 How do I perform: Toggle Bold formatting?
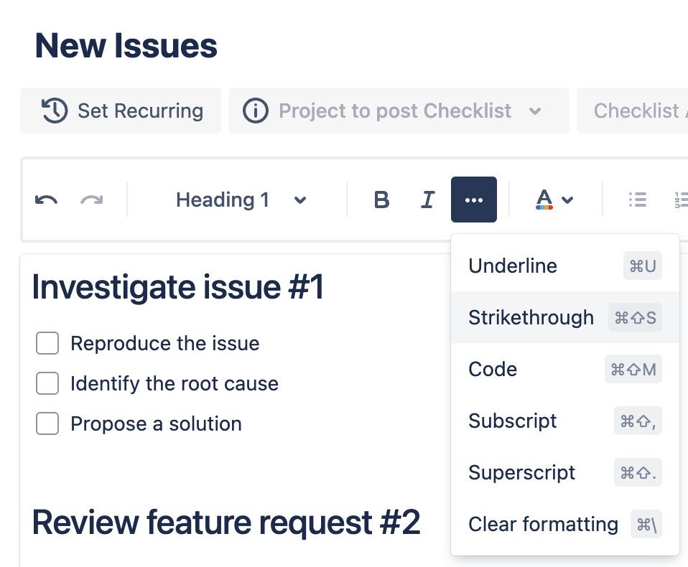point(382,200)
